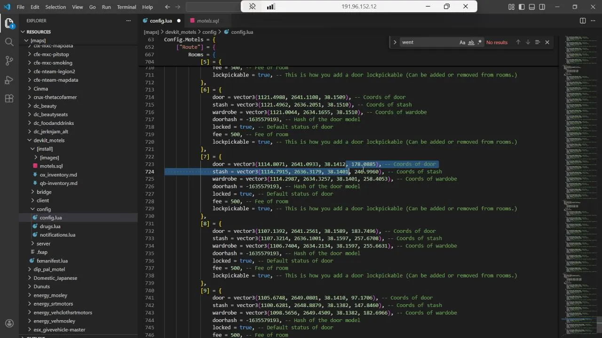Open the Edit menu
This screenshot has height=338, width=602.
(x=35, y=7)
